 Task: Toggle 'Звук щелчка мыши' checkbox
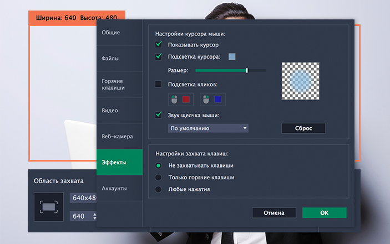159,115
